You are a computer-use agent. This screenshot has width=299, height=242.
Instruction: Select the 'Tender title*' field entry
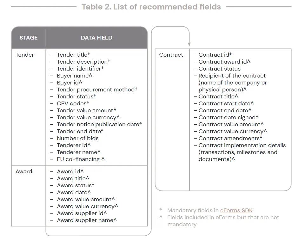(73, 55)
